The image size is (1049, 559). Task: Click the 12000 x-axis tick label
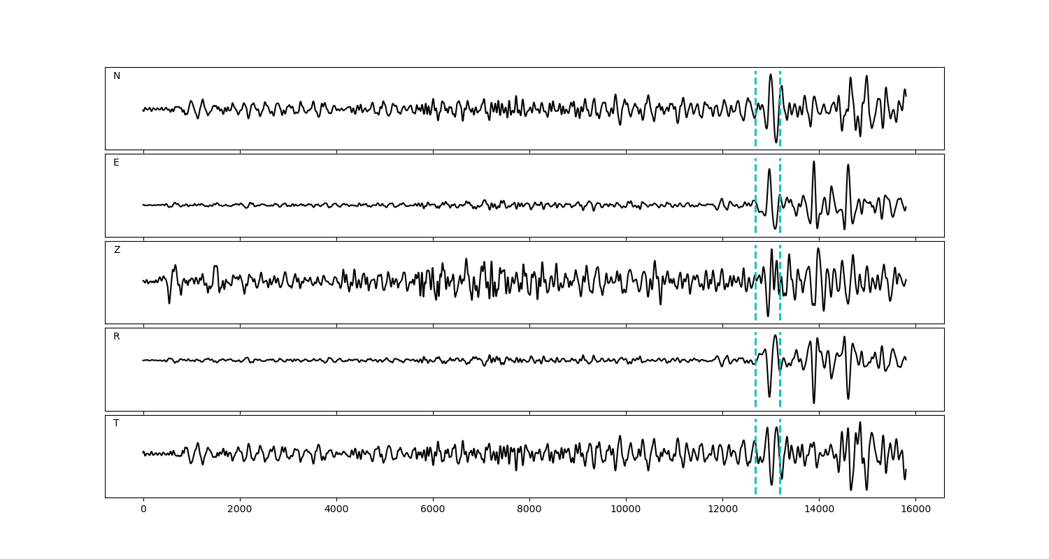click(722, 510)
